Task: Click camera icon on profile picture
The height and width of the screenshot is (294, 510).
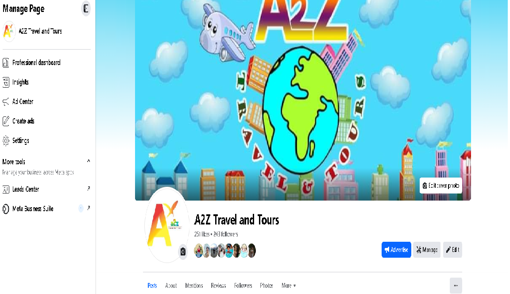Action: coord(183,252)
